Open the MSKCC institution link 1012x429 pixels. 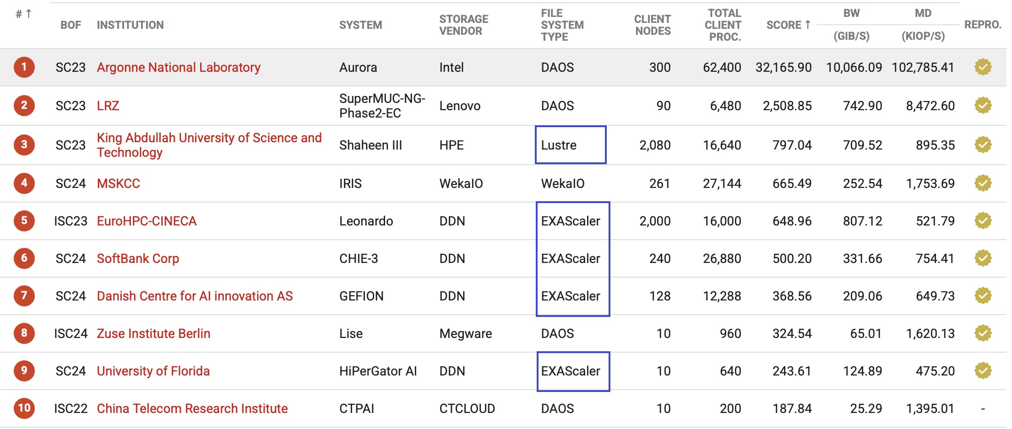[119, 183]
